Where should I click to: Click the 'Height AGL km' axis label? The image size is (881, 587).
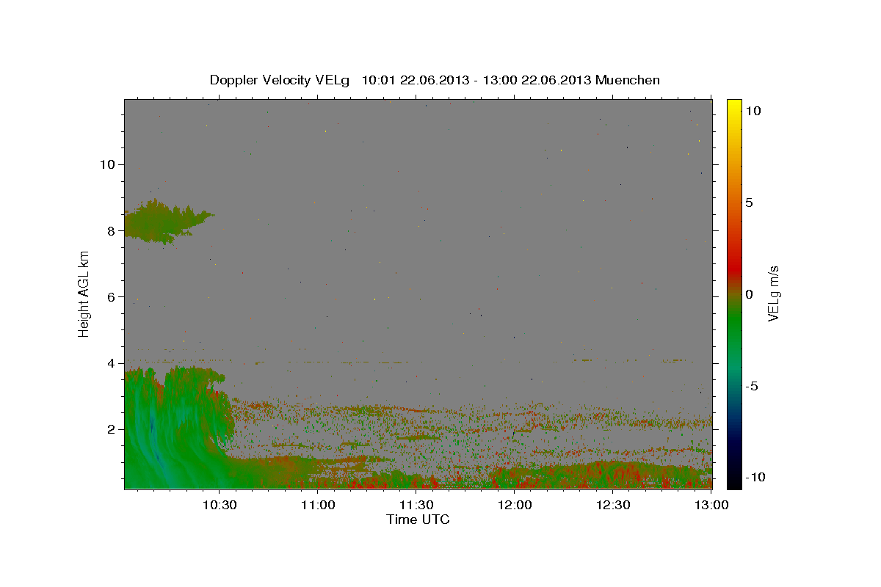pyautogui.click(x=84, y=294)
